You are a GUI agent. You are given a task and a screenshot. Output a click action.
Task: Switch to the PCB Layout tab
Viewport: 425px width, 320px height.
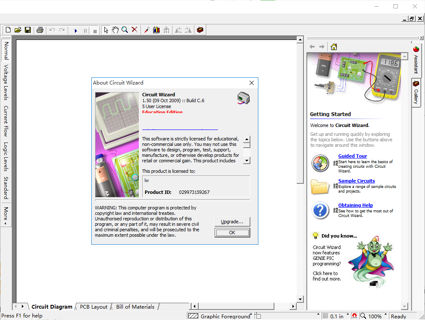pyautogui.click(x=93, y=307)
